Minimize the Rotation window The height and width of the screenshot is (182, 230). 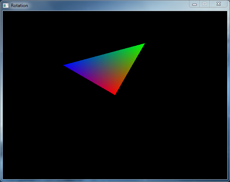tap(195, 4)
